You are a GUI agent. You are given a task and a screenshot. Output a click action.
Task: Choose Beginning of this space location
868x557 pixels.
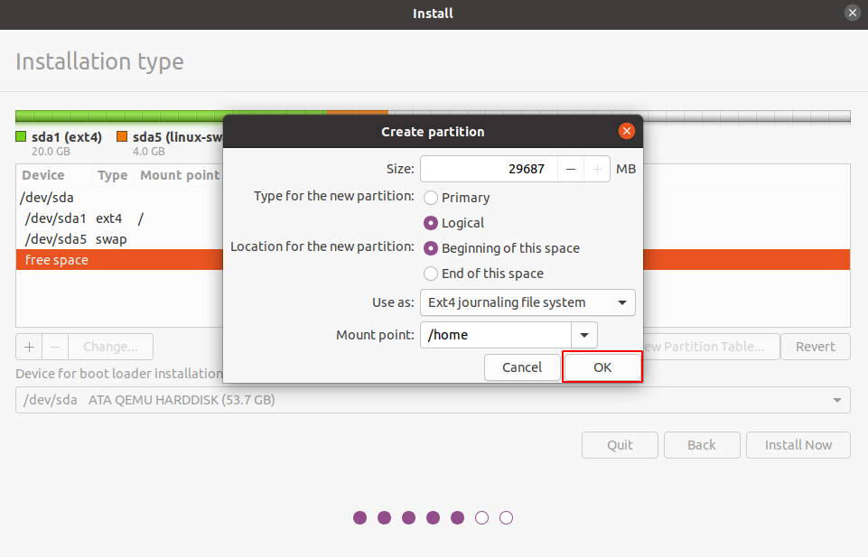(x=432, y=248)
